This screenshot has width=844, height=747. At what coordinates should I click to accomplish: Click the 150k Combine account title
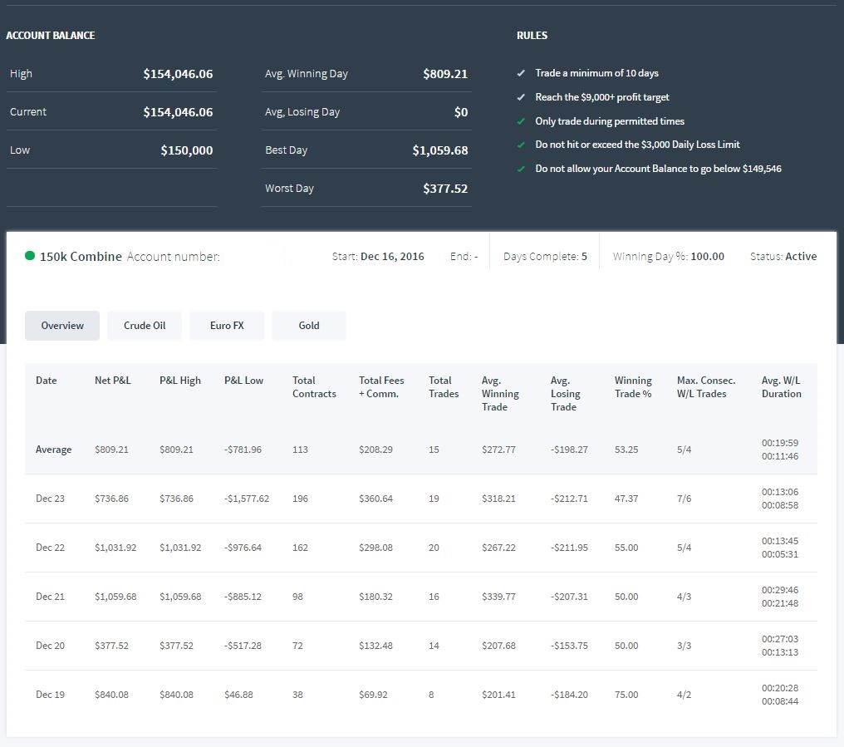81,257
